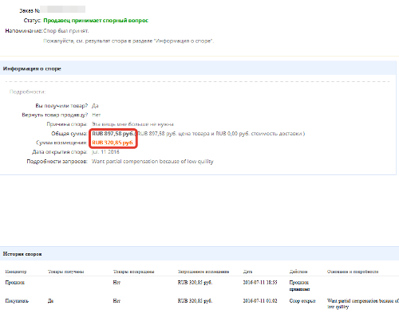The width and height of the screenshot is (399, 313).
Task: Select the orange refund amount "RUB 320,85 руб."
Action: coord(113,143)
